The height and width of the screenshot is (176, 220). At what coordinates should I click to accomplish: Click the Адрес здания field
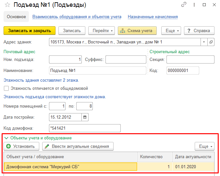pos(125,42)
